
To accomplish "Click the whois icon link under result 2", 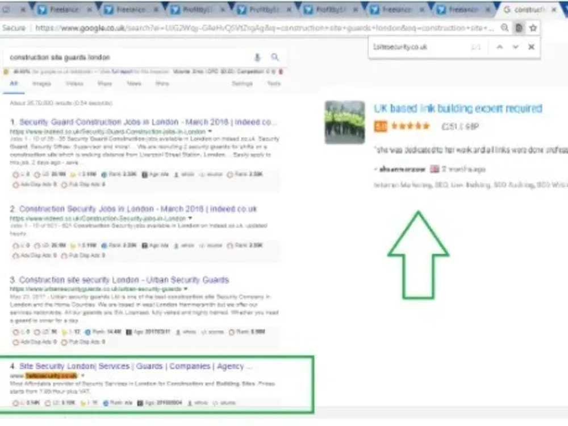I will [x=184, y=246].
